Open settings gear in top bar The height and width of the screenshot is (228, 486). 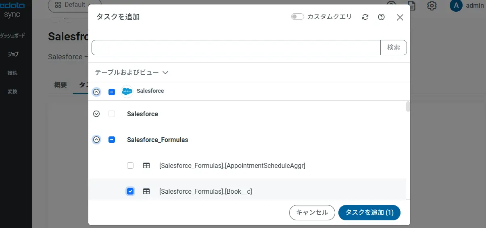click(x=432, y=5)
